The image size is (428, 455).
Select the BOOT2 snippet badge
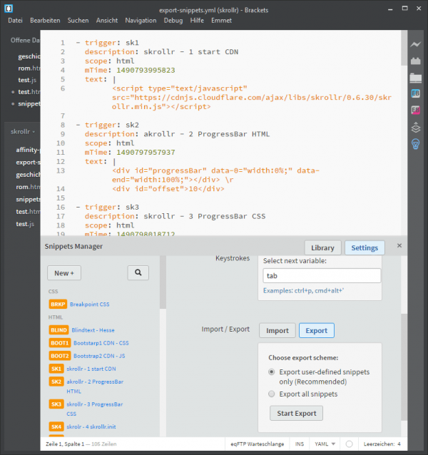pos(59,356)
